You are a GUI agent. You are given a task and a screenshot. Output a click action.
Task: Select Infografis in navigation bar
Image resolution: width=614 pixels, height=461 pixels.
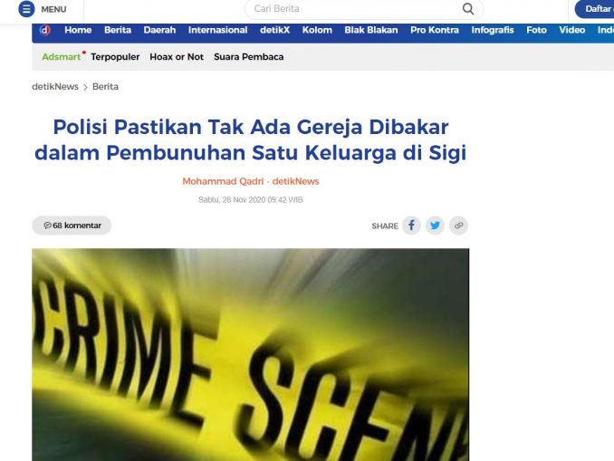(493, 30)
